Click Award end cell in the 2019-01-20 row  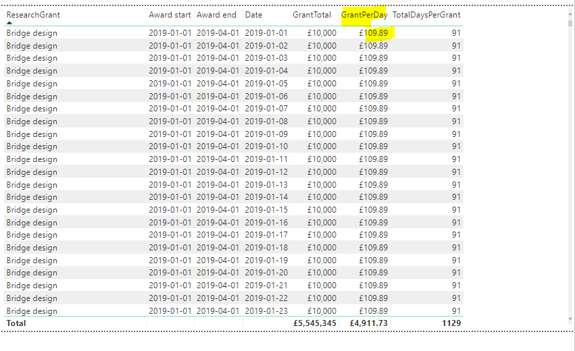coord(218,272)
